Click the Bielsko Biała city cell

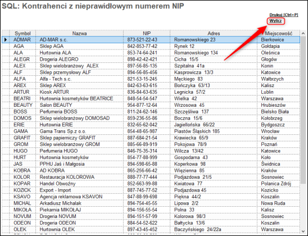point(279,111)
